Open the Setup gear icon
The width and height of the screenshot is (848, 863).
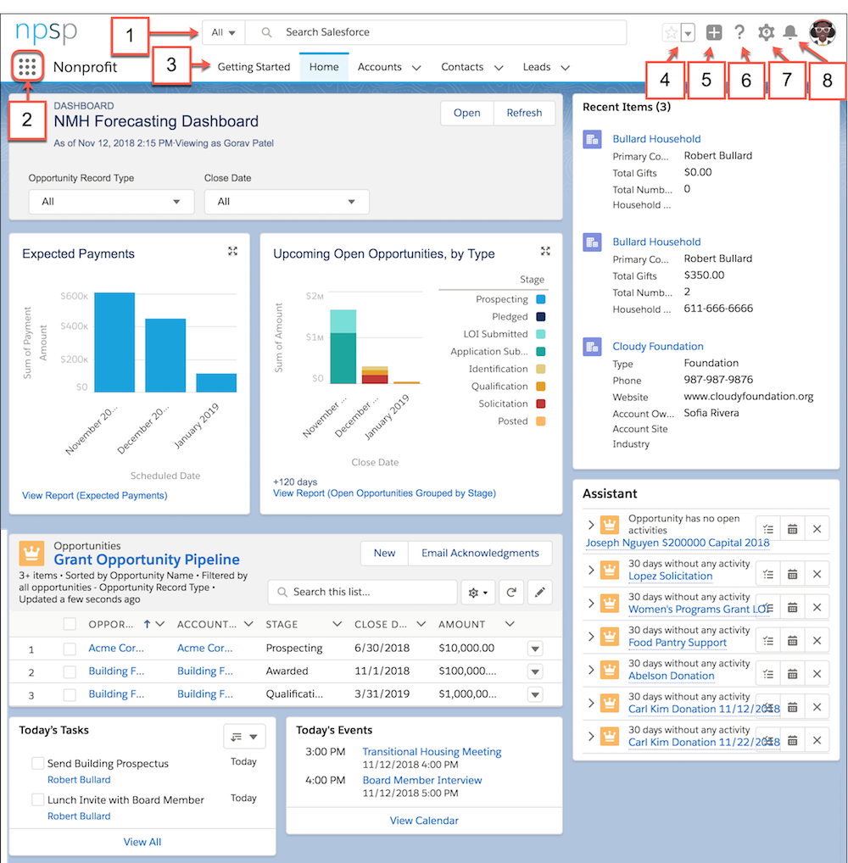(x=766, y=32)
